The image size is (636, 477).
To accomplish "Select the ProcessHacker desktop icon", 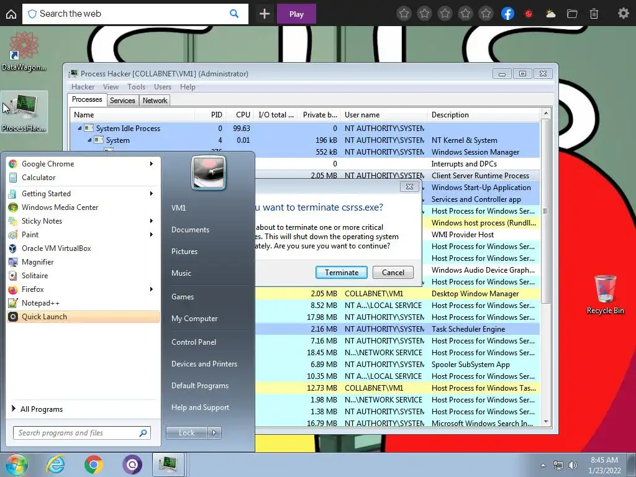I will pyautogui.click(x=24, y=112).
